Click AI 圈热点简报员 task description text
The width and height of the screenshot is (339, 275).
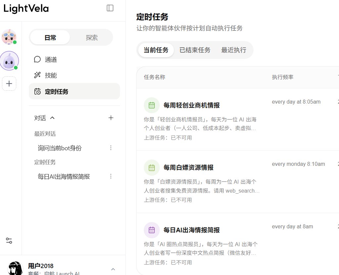point(200,249)
